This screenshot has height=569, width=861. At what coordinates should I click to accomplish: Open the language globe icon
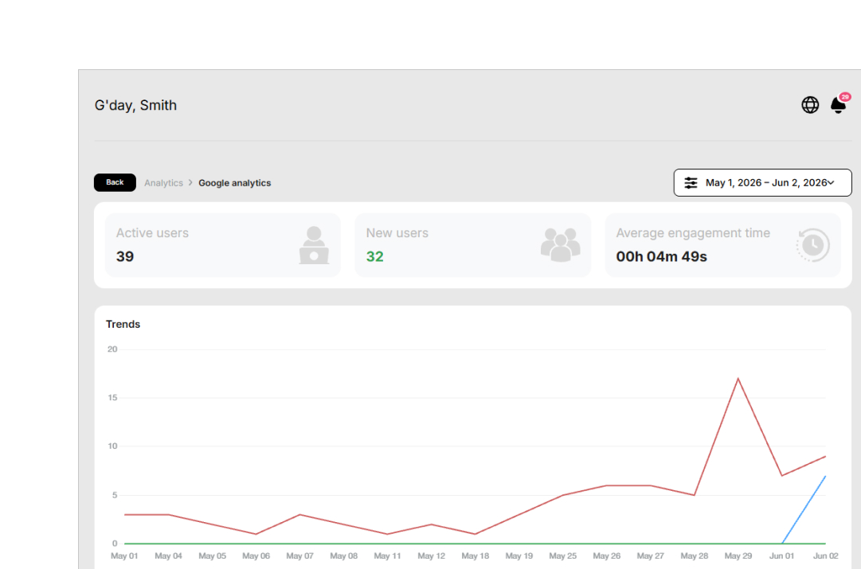[x=810, y=105]
